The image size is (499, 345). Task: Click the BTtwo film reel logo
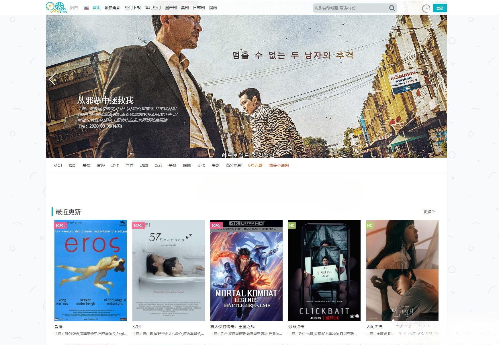click(x=56, y=7)
